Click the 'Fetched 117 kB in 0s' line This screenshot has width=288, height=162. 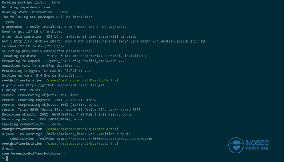pos(33,46)
